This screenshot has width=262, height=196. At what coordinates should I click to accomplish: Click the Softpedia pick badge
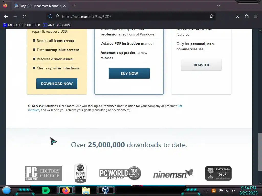218,173
